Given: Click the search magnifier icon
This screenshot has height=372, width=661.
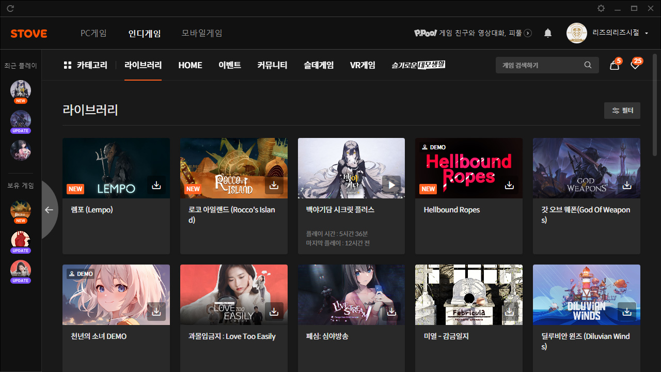Looking at the screenshot, I should point(588,65).
